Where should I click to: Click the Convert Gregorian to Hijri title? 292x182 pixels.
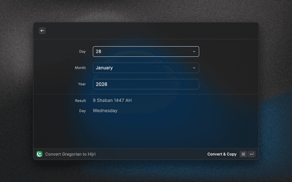[x=70, y=154]
